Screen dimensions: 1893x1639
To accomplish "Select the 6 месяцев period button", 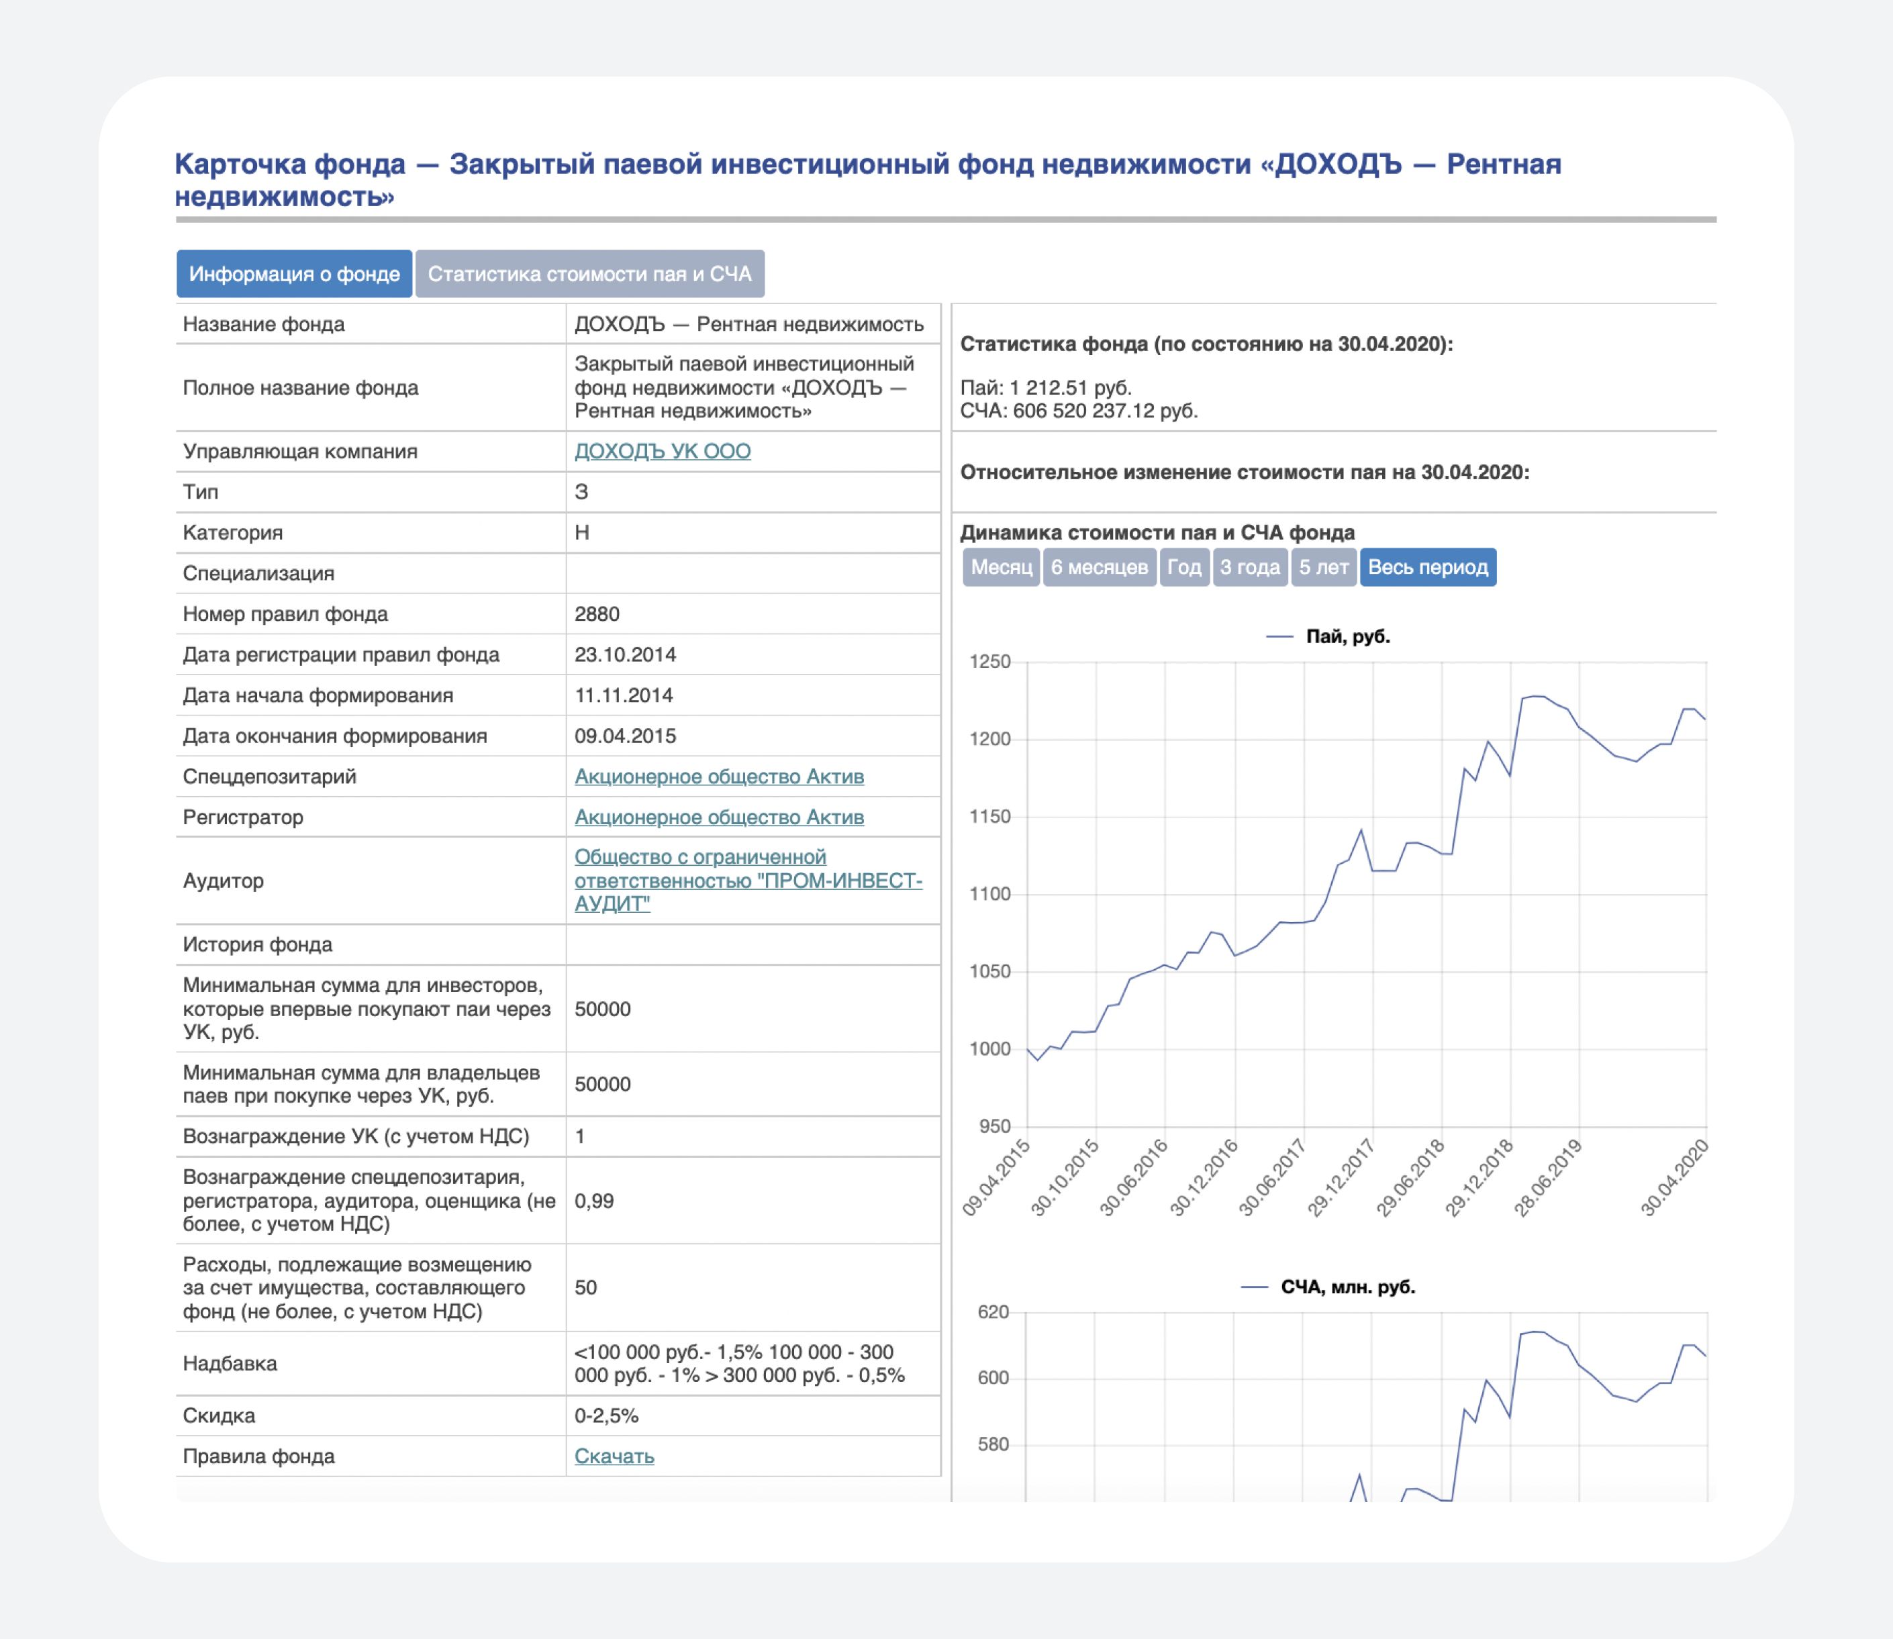I will pos(1099,567).
